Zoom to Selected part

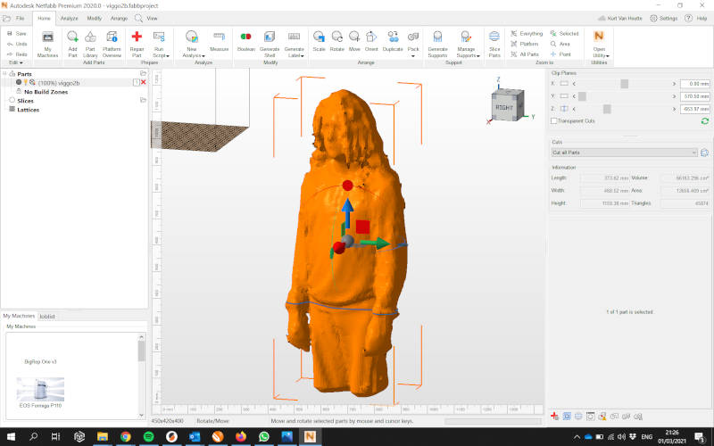pyautogui.click(x=564, y=34)
